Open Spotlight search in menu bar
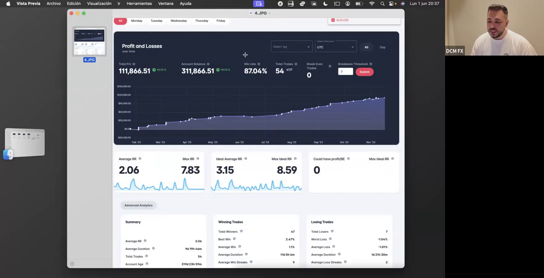 click(382, 4)
